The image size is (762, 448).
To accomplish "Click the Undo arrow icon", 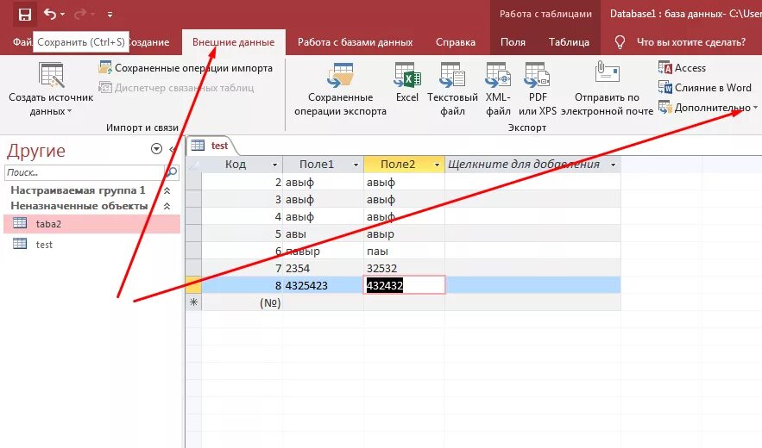I will tap(49, 14).
